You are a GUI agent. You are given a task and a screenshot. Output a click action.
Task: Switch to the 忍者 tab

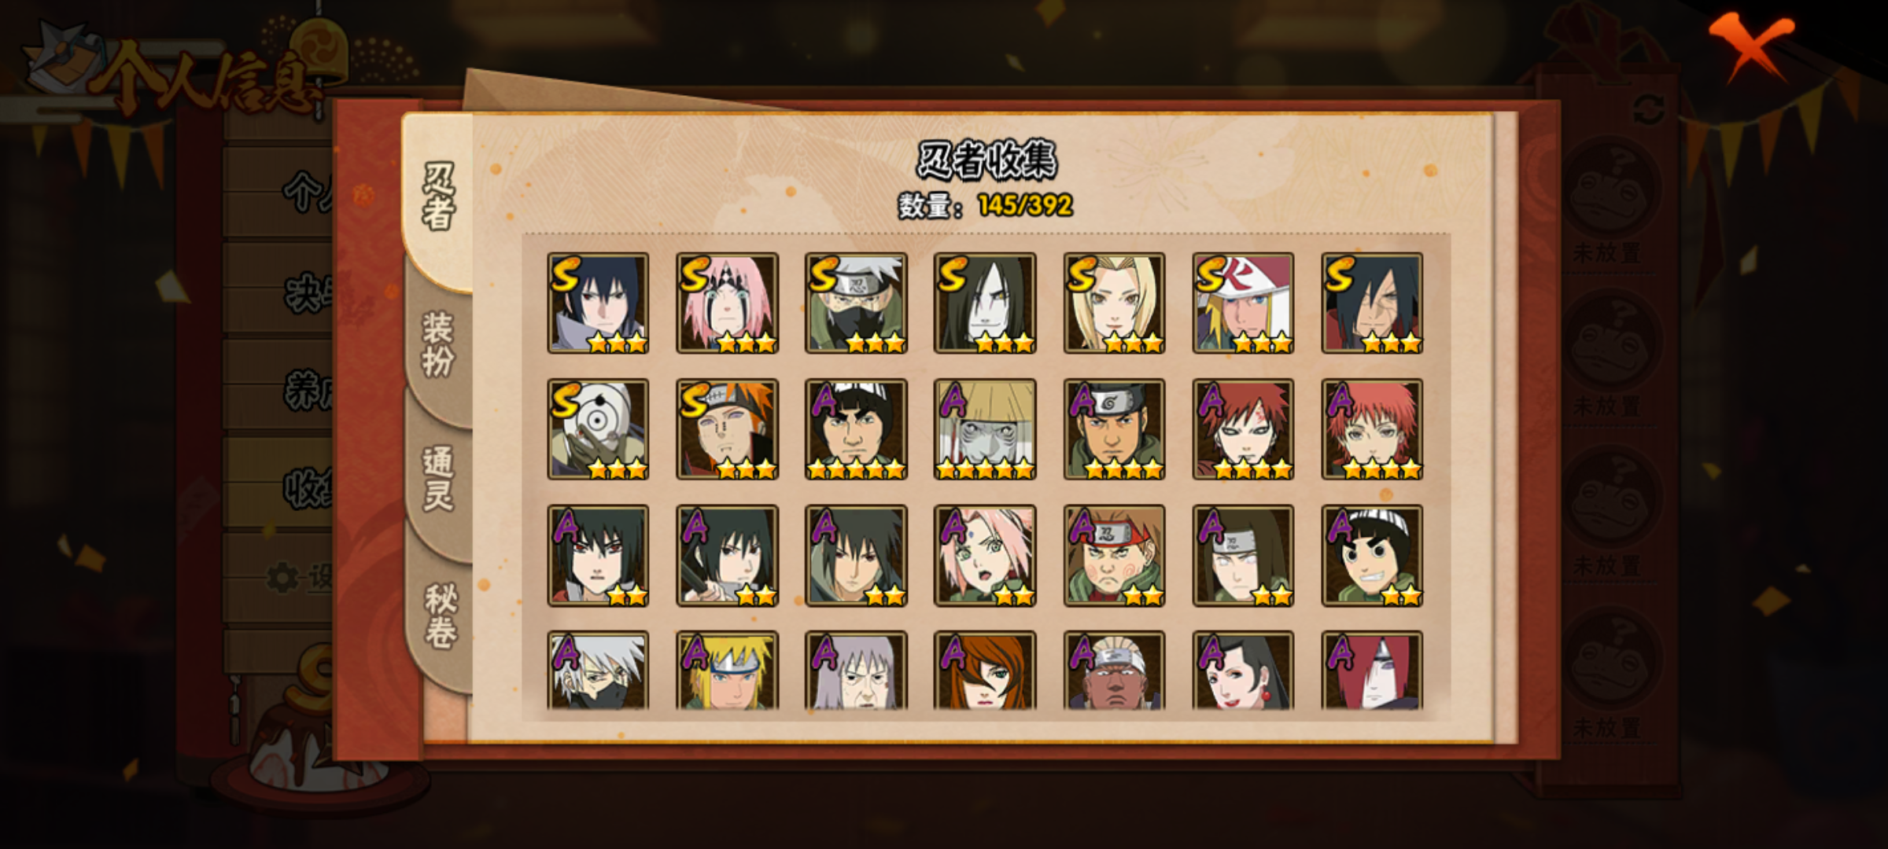(438, 197)
